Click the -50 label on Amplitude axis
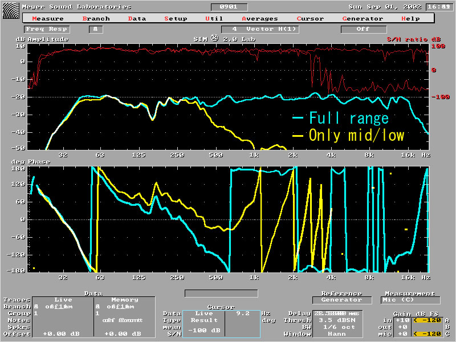456x342 pixels. coord(18,148)
